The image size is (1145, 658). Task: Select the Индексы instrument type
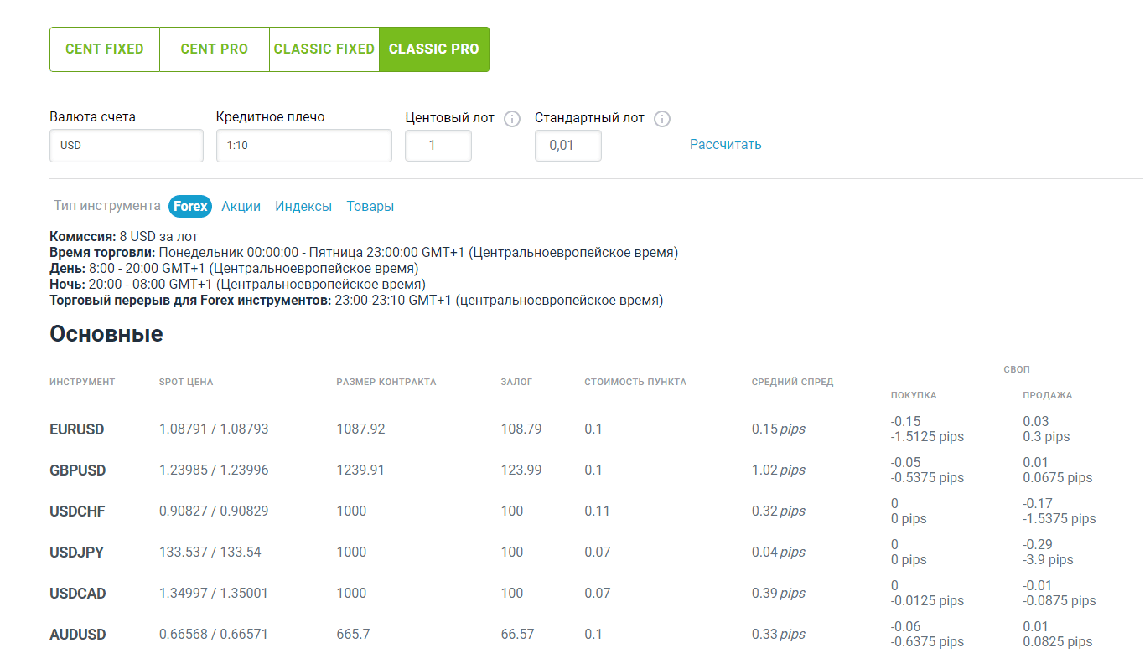click(x=303, y=207)
